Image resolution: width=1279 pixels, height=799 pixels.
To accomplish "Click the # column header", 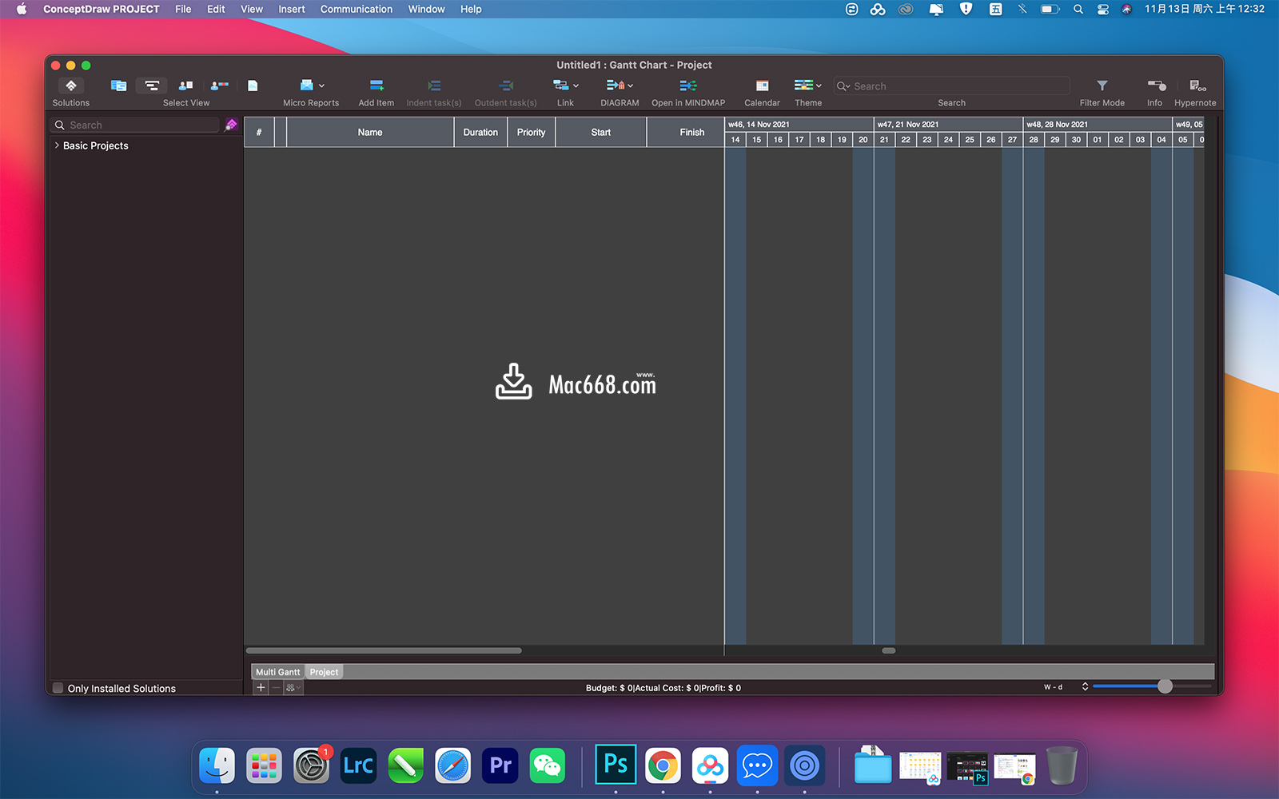I will click(259, 132).
